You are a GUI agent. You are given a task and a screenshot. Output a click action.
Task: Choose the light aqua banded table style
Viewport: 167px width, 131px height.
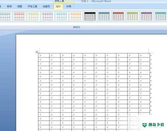[62, 16]
